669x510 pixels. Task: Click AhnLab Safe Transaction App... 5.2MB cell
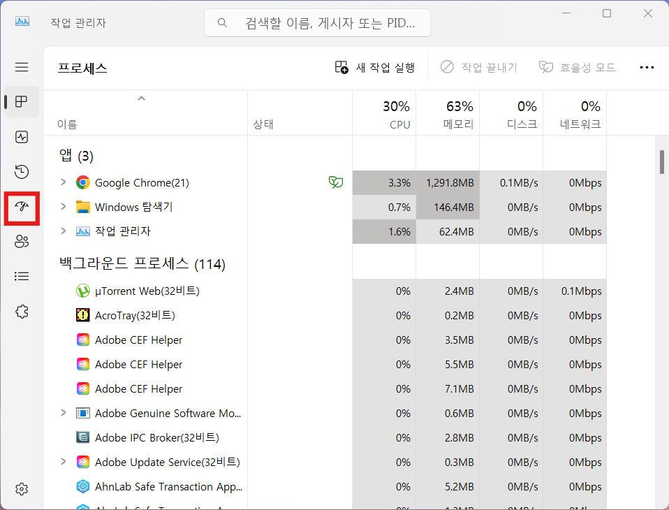pos(448,486)
